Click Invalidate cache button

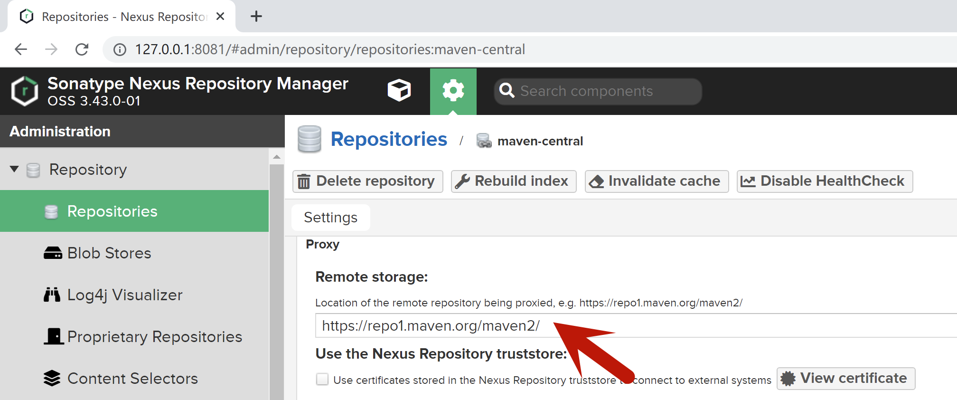coord(657,181)
